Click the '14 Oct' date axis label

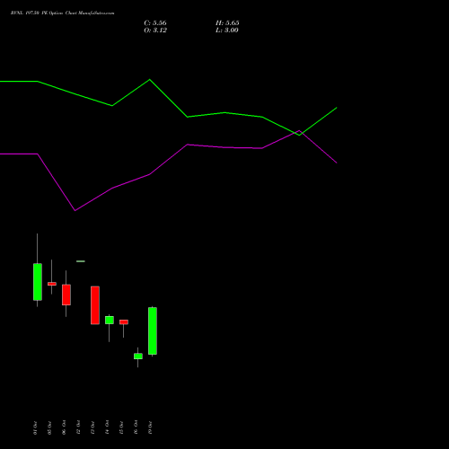click(107, 427)
